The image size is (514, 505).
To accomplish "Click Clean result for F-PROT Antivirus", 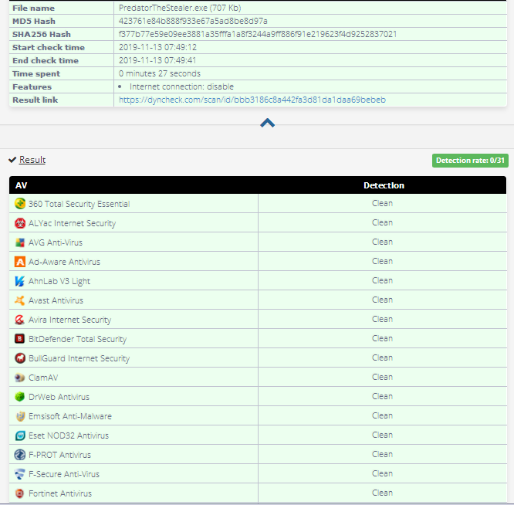I will (382, 455).
